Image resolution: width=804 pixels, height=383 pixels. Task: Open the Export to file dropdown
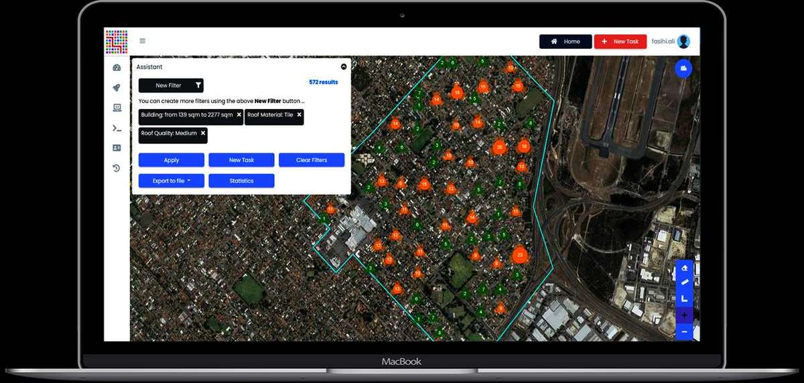click(x=172, y=181)
